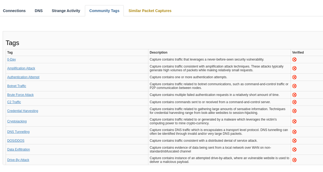Screen dimensions: 323x172
Task: Click the verified status icon for Drive-By Attack
Action: pos(294,160)
